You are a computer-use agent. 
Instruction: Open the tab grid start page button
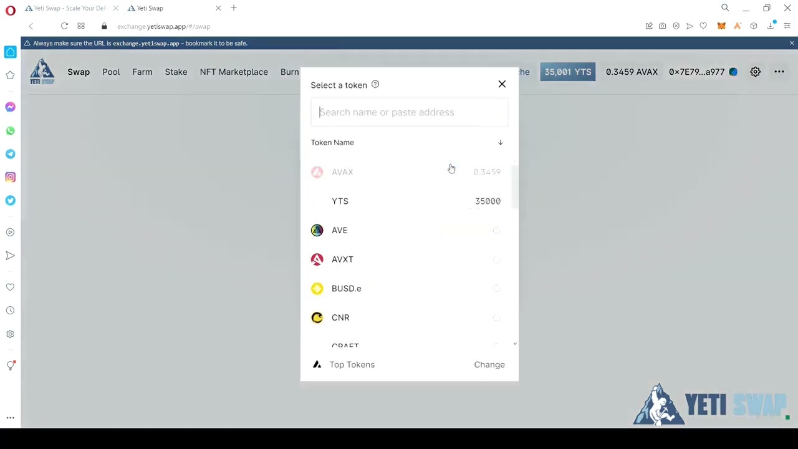81,26
